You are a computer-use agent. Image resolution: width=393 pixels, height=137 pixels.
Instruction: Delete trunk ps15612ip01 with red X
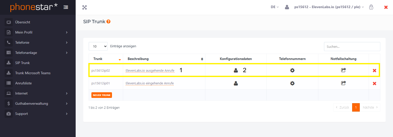pos(374,83)
